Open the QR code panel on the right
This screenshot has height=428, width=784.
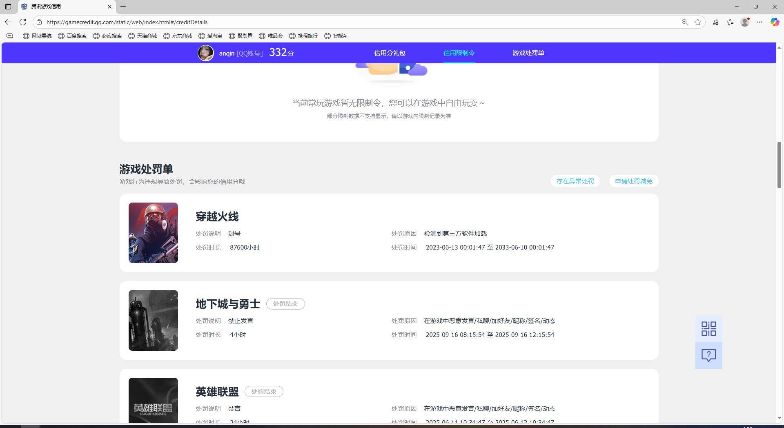tap(708, 328)
